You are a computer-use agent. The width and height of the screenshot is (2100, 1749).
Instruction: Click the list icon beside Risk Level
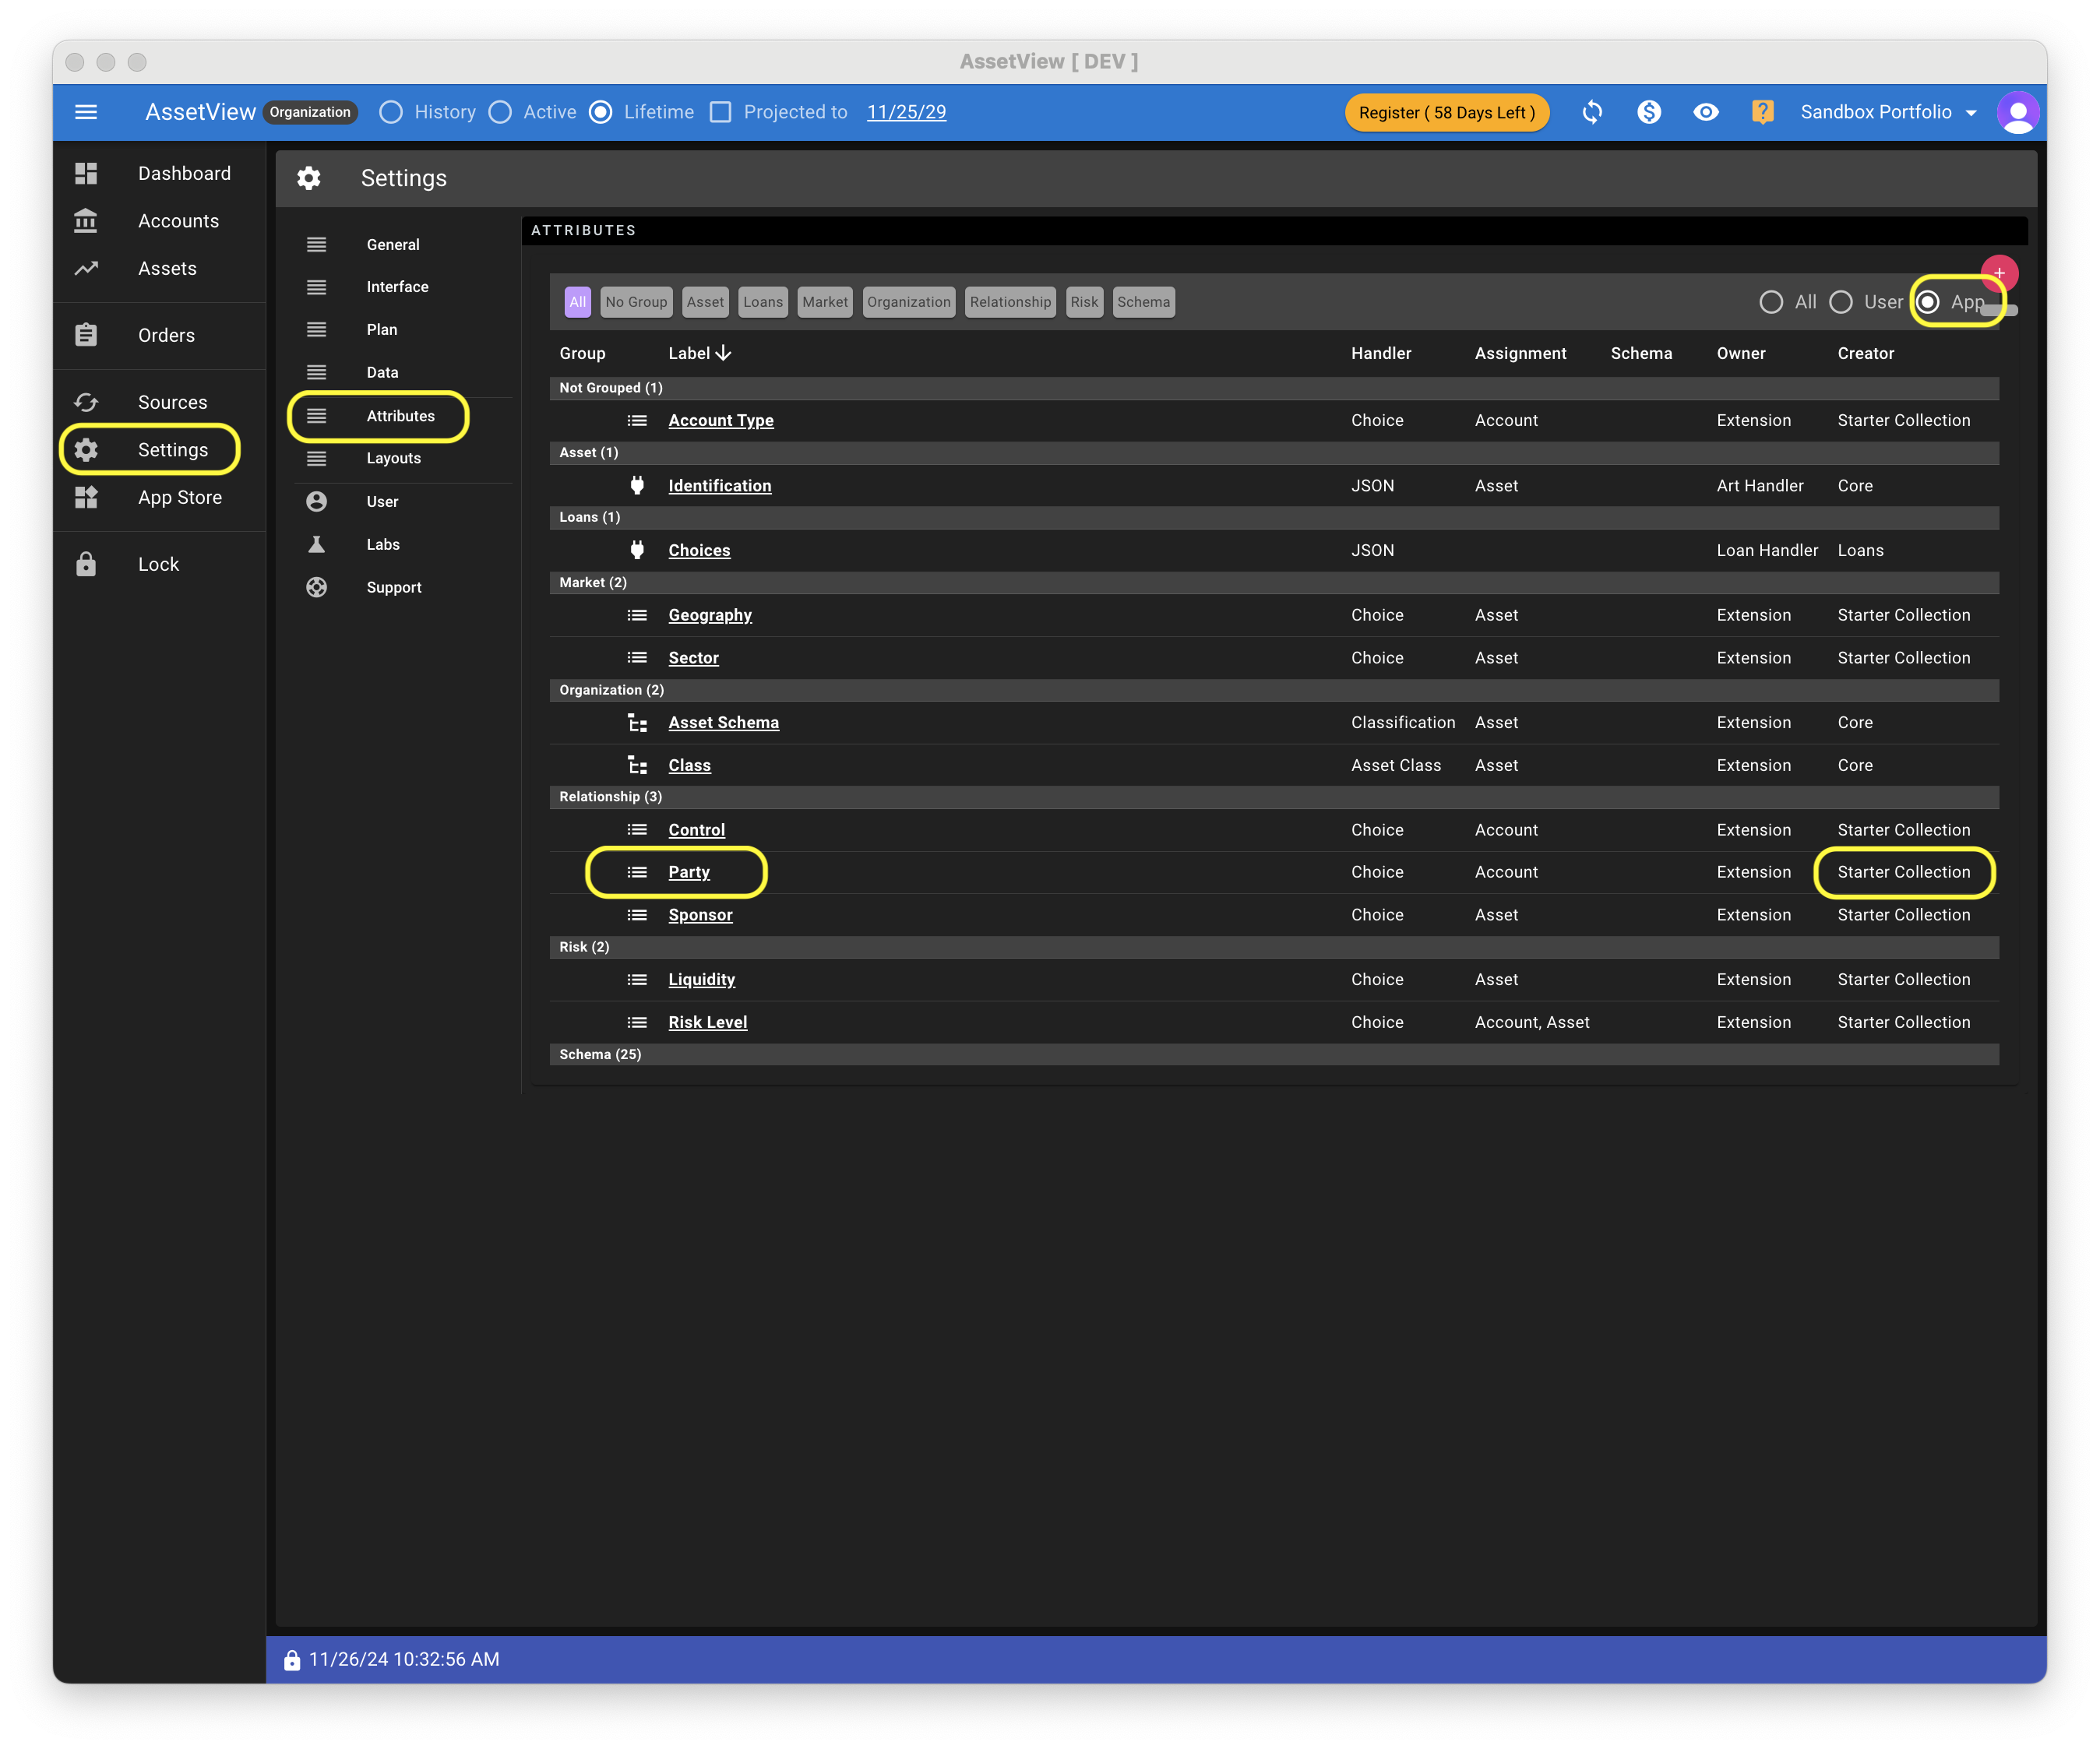click(x=637, y=1022)
